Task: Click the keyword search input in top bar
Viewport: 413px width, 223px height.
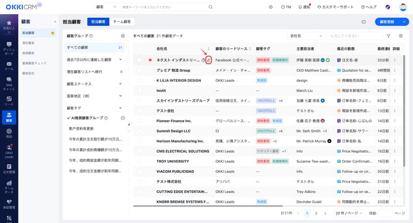Action: point(165,7)
